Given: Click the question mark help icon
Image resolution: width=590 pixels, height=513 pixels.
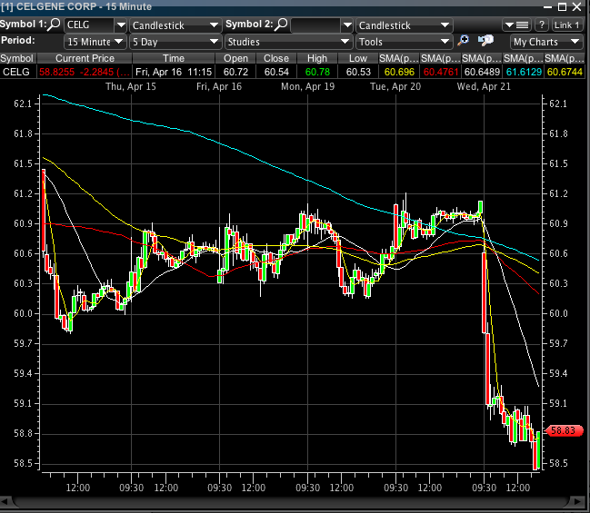Looking at the screenshot, I should [542, 25].
